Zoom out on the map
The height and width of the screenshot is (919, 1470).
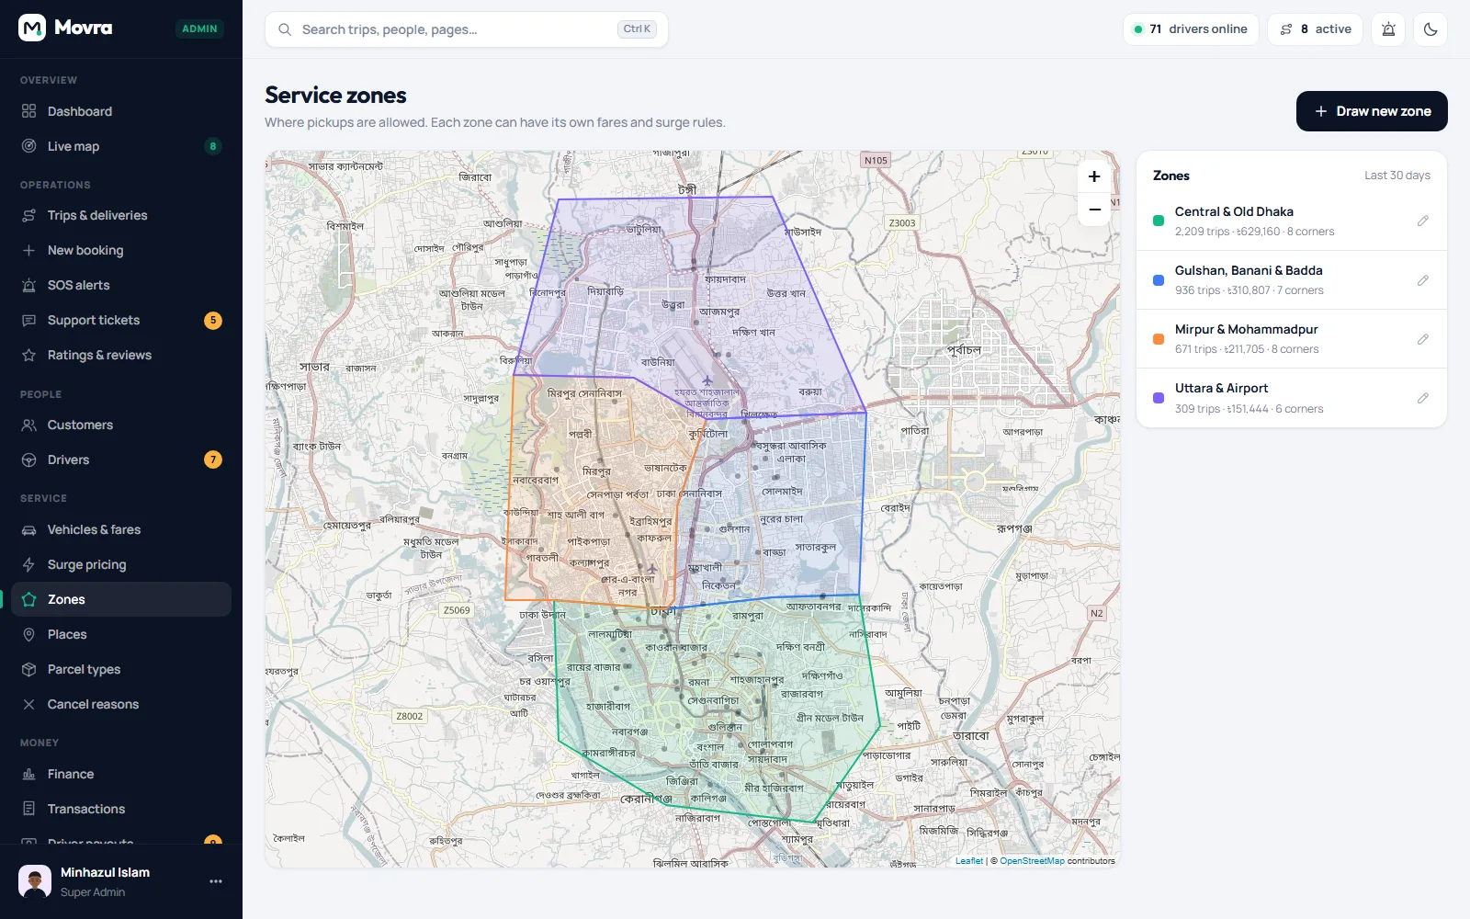pos(1094,210)
